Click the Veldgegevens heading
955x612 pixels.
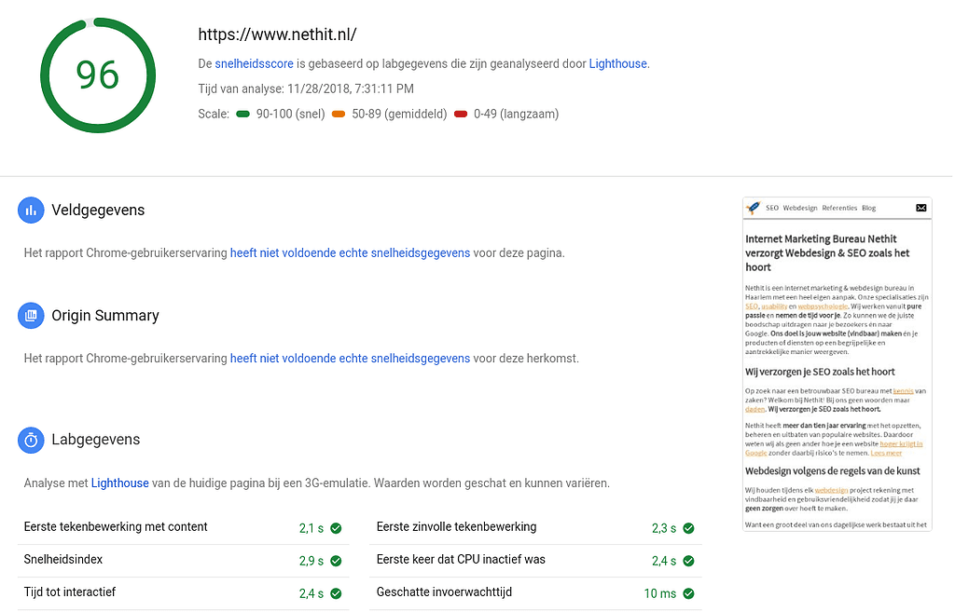tap(98, 211)
